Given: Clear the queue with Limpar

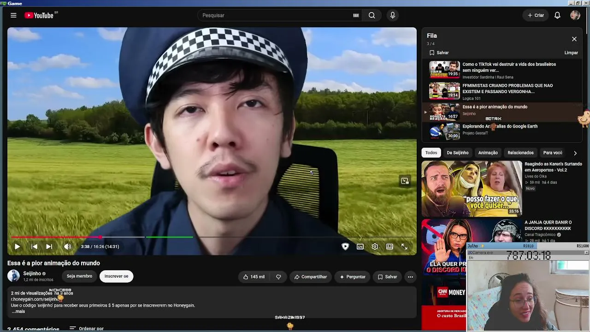Looking at the screenshot, I should click(x=571, y=53).
